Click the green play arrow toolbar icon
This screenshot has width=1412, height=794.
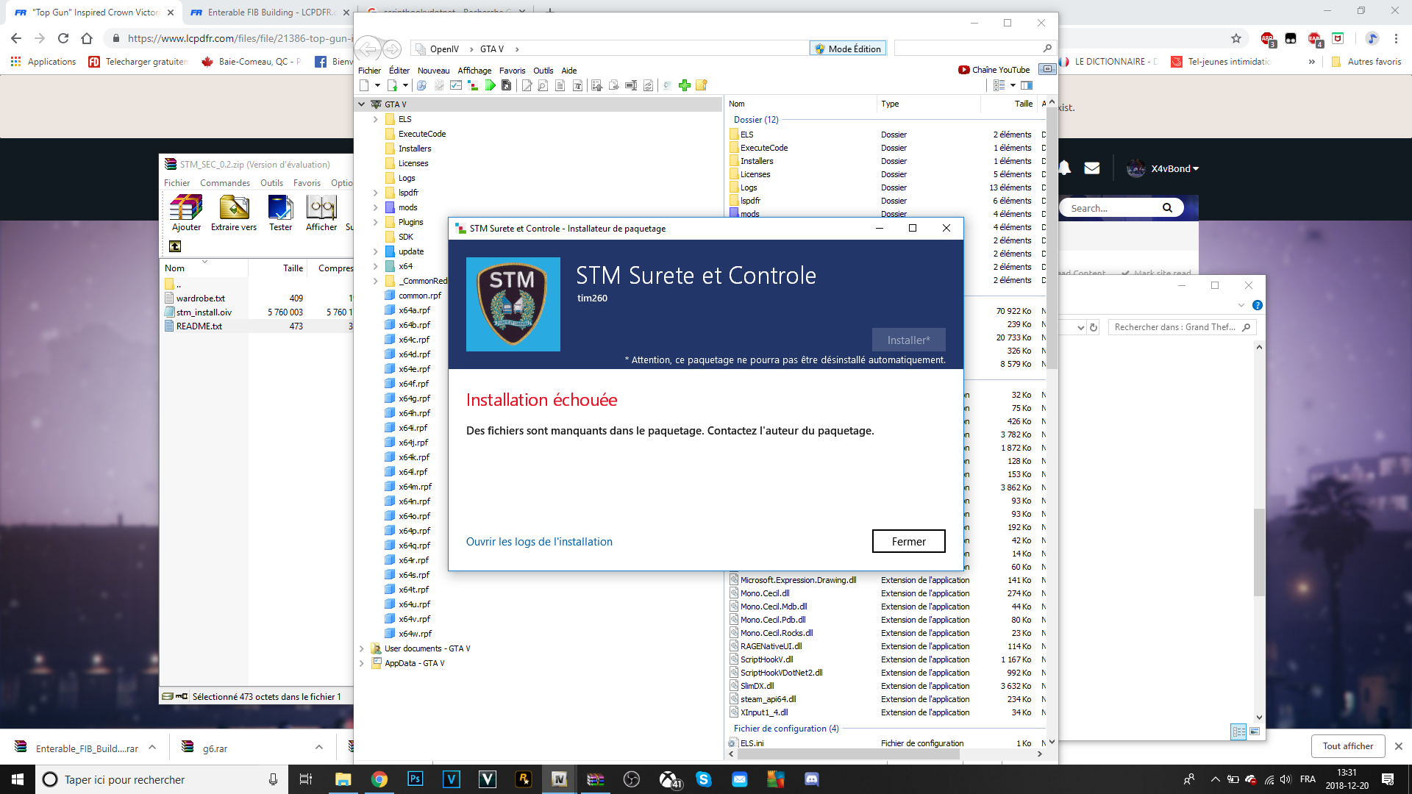491,85
